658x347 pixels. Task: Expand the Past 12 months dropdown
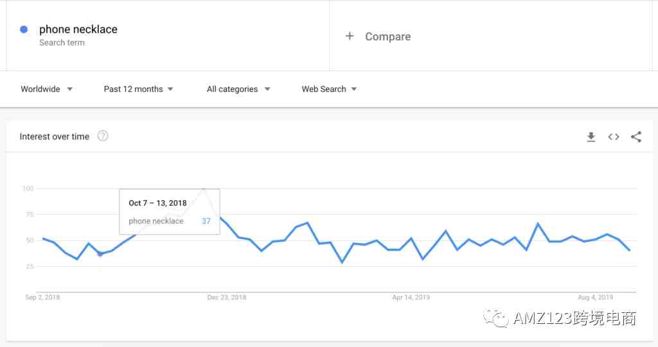pos(139,89)
